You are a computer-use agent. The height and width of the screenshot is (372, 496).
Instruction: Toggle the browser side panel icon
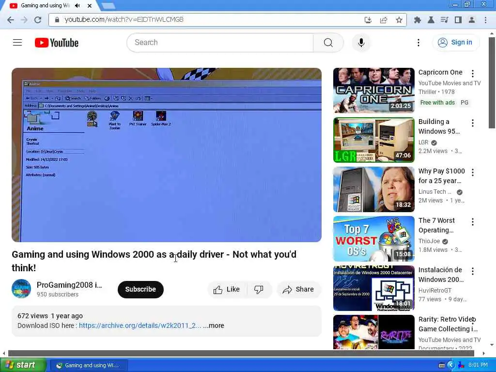click(x=458, y=20)
